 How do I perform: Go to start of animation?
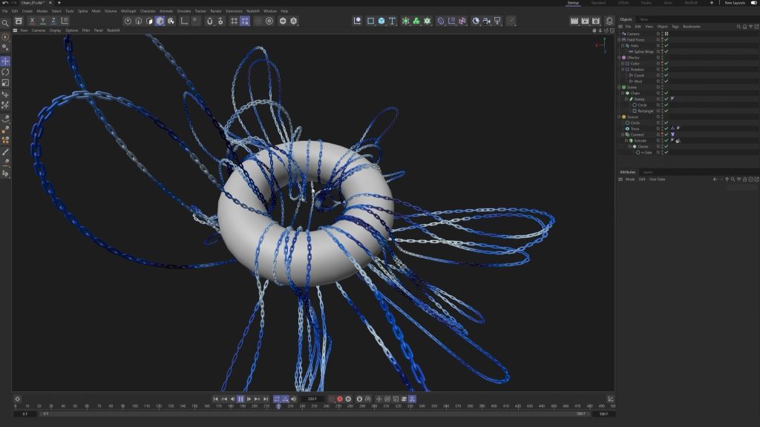pos(216,399)
